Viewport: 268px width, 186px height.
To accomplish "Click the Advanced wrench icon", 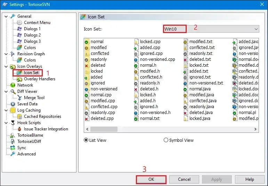I will click(x=13, y=154).
